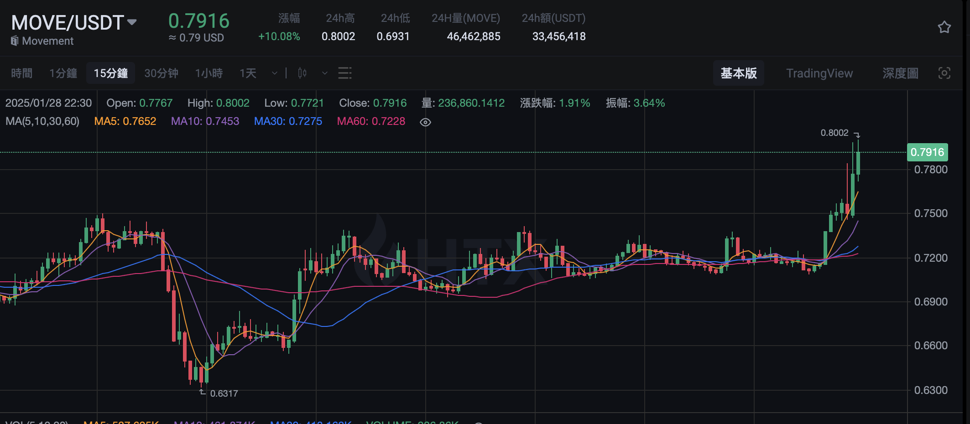Toggle MA indicator visibility eye icon
This screenshot has height=424, width=970.
point(425,122)
